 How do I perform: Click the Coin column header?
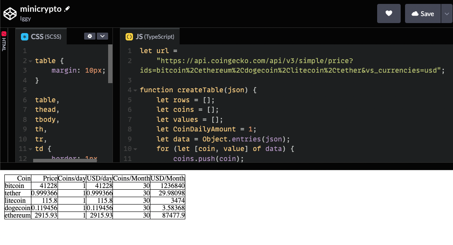pos(18,178)
